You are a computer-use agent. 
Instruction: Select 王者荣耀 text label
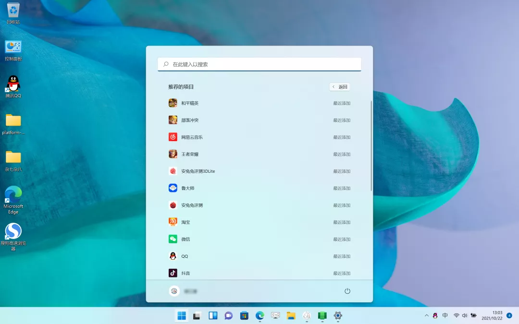point(190,154)
